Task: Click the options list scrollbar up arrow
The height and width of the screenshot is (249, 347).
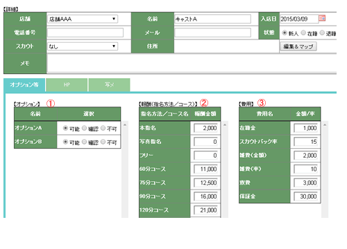Action: click(125, 124)
